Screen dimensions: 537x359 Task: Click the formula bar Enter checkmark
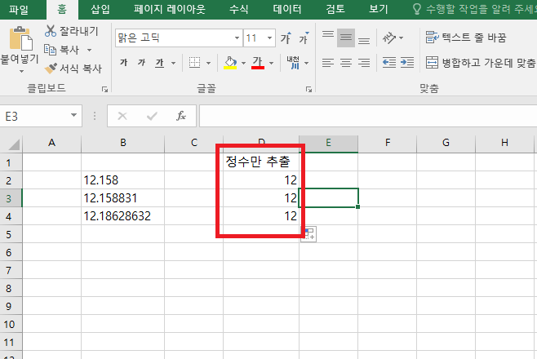pos(152,117)
